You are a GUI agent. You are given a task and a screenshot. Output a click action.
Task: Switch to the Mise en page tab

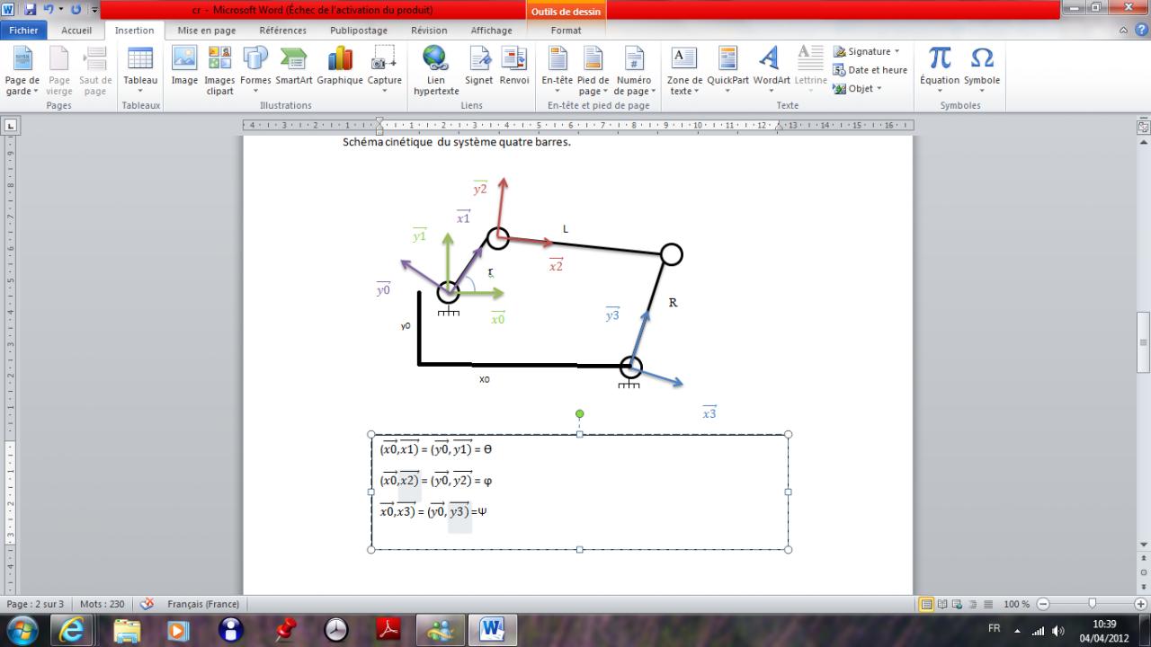tap(207, 31)
